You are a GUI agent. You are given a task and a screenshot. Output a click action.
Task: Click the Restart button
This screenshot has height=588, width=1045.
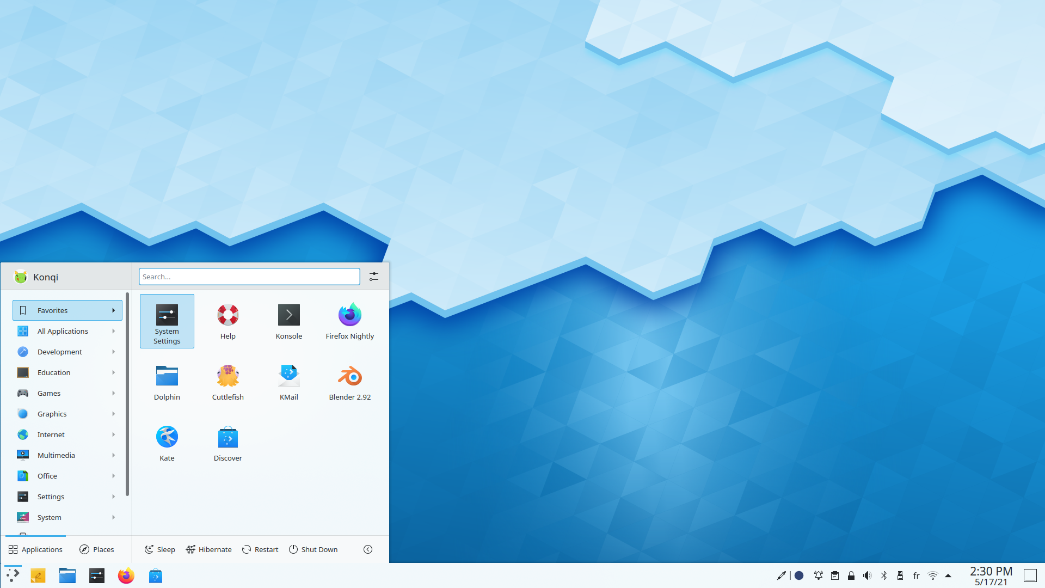coord(259,548)
